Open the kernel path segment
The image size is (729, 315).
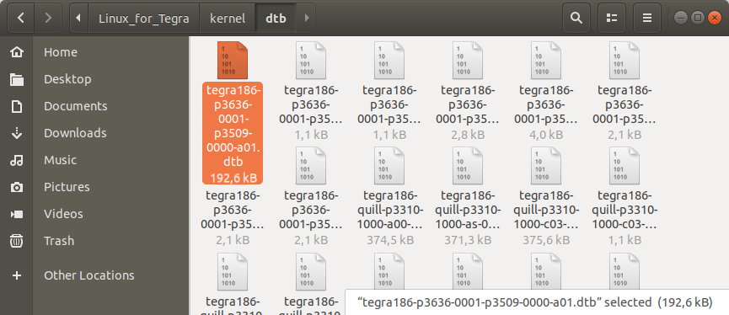coord(228,19)
